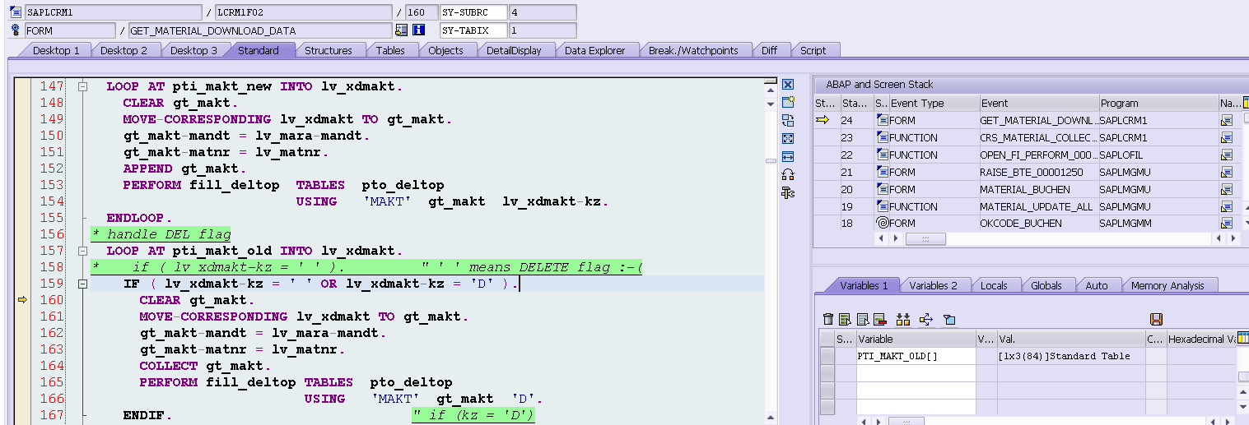1249x425 pixels.
Task: Switch to Auto variables tab
Action: click(x=1097, y=285)
